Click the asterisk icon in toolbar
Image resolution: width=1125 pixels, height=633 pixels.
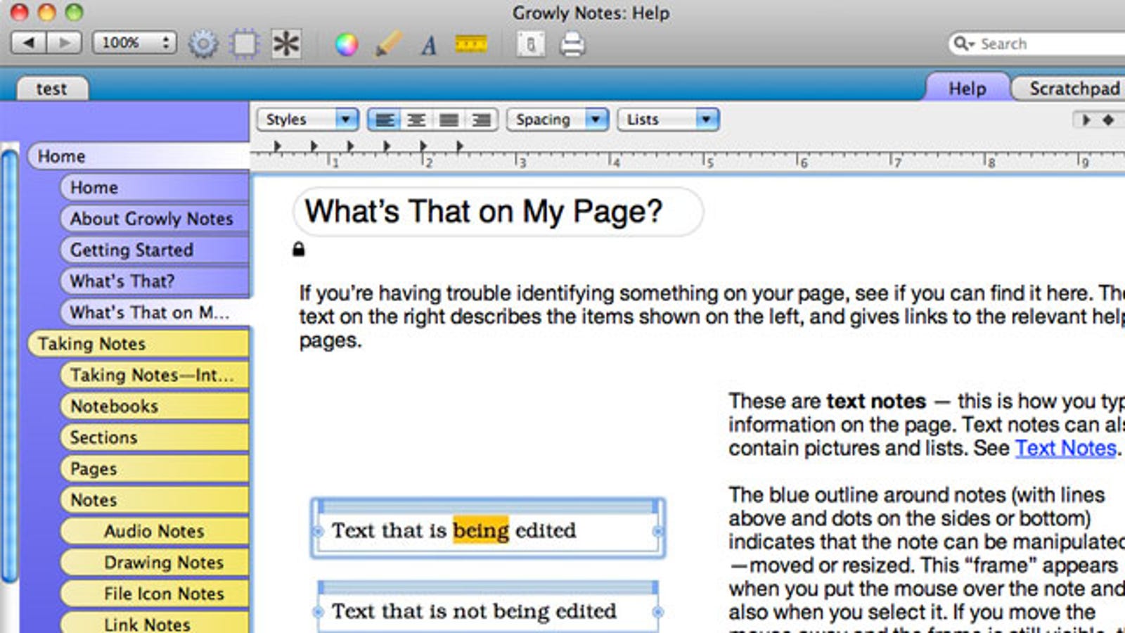[286, 44]
